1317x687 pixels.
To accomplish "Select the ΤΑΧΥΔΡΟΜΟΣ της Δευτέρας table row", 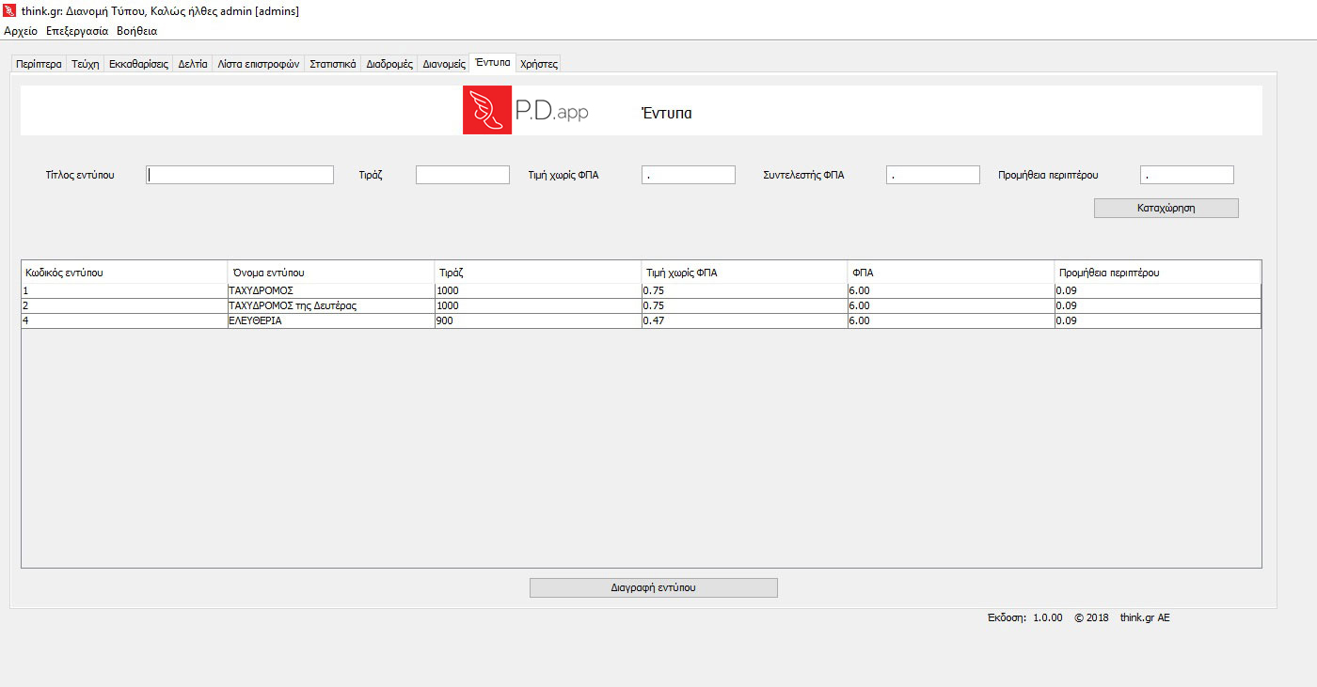I will tap(330, 305).
